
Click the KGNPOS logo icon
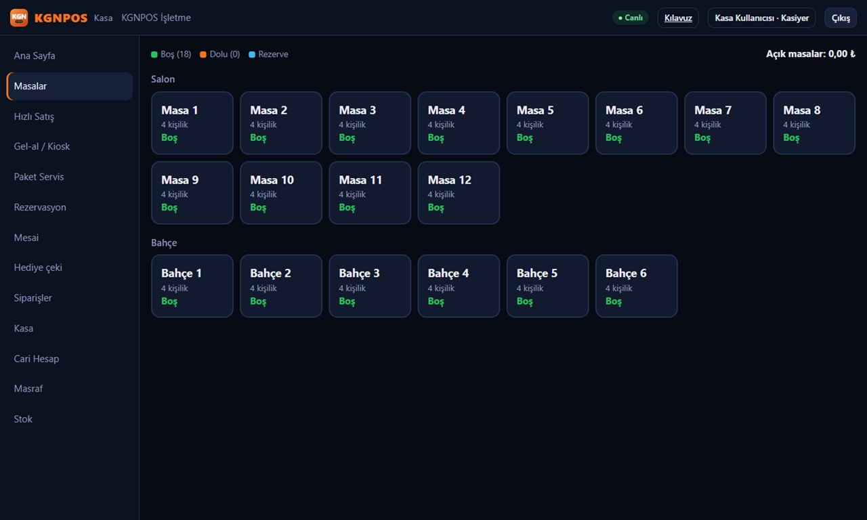[x=19, y=18]
